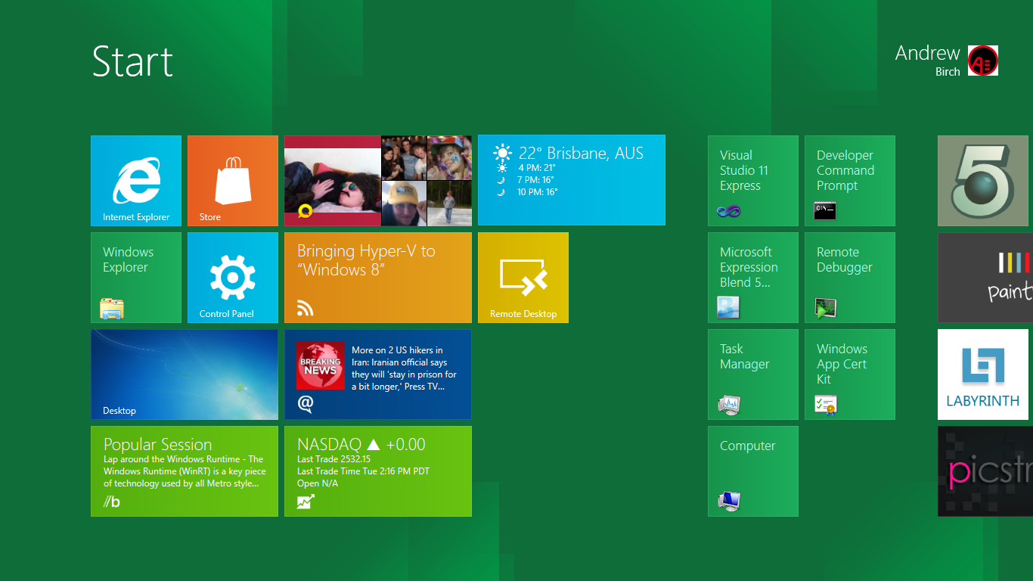The image size is (1033, 581).
Task: Launch Remote Desktop tile
Action: tap(523, 278)
